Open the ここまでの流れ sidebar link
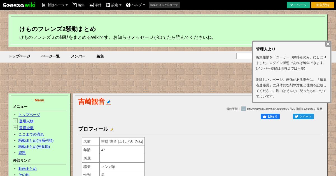The width and height of the screenshot is (336, 176). 31,134
